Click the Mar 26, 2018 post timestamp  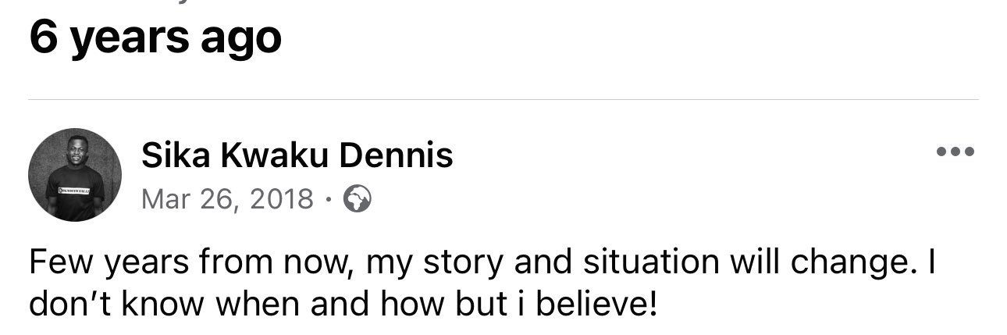227,200
